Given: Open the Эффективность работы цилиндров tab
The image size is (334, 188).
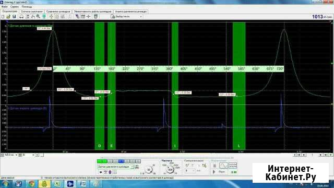Looking at the screenshot, I should click(x=92, y=11).
